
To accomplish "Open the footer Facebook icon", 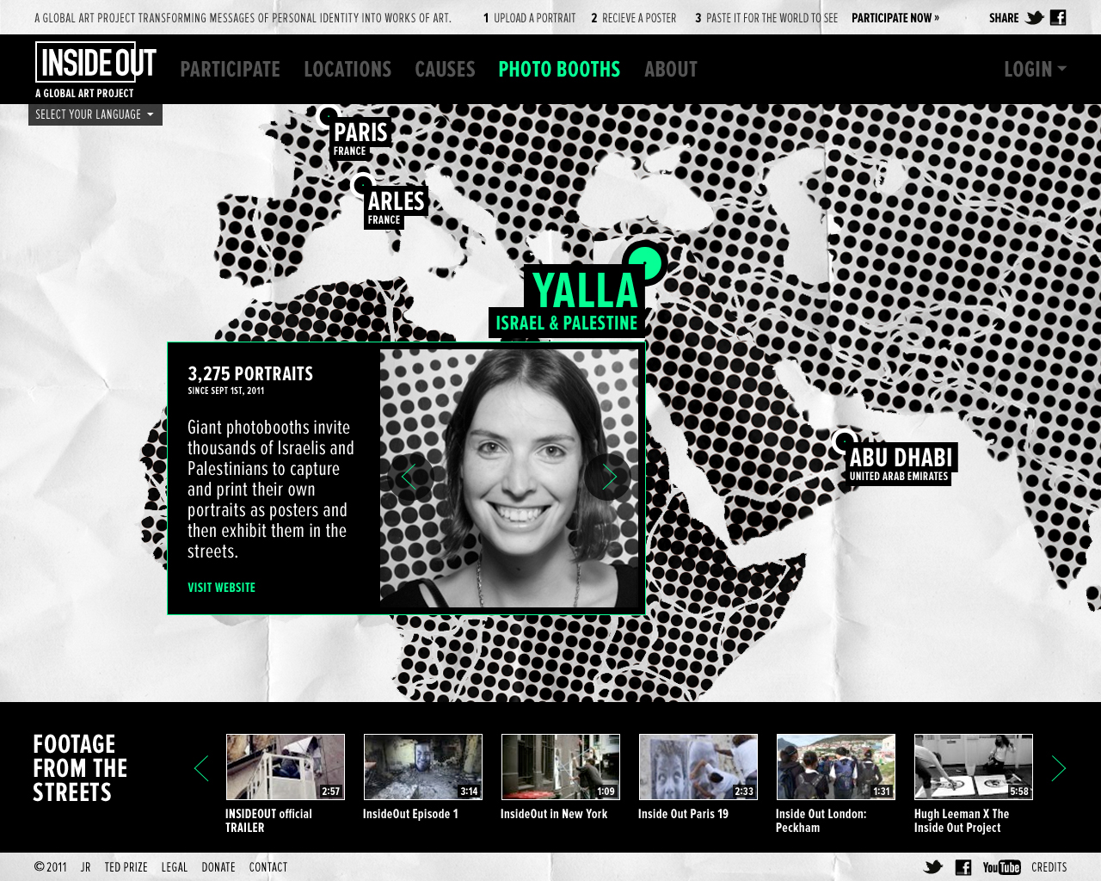I will (963, 867).
